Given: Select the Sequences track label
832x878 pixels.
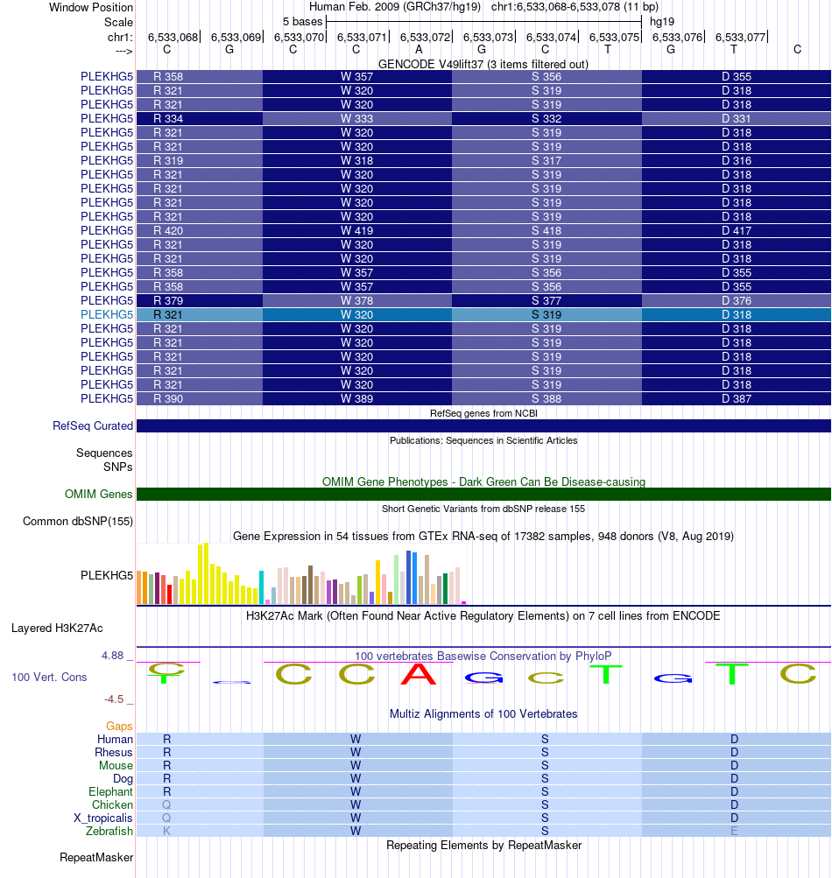Looking at the screenshot, I should [x=104, y=453].
